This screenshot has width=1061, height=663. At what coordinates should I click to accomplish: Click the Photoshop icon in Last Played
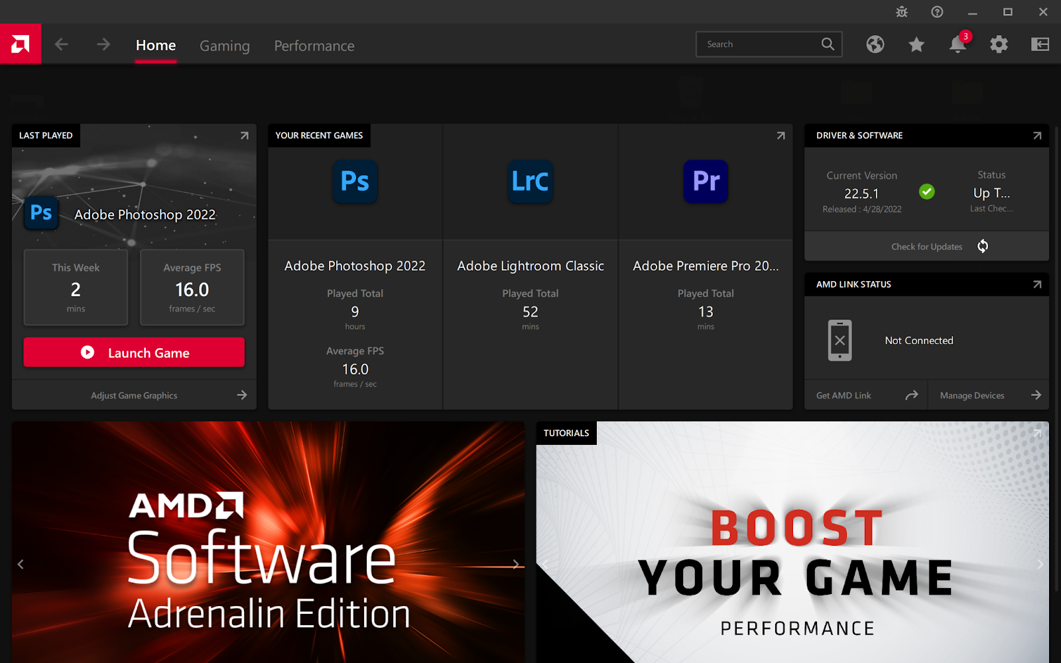coord(41,213)
